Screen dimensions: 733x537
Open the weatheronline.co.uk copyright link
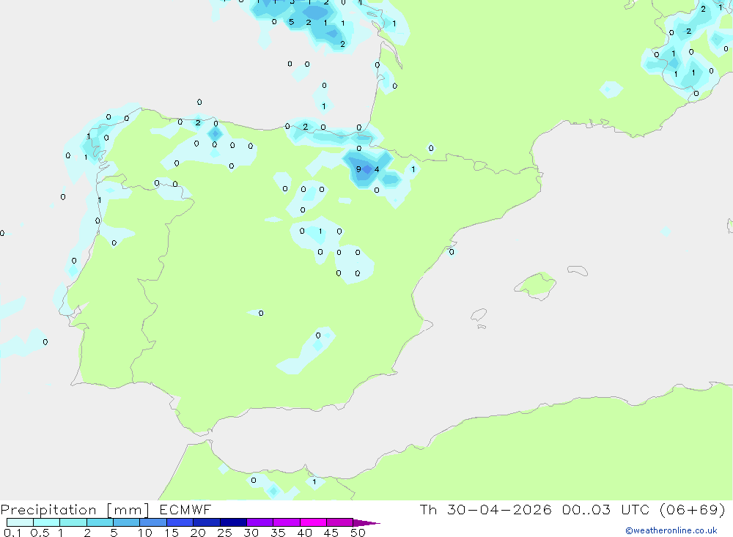click(x=671, y=530)
